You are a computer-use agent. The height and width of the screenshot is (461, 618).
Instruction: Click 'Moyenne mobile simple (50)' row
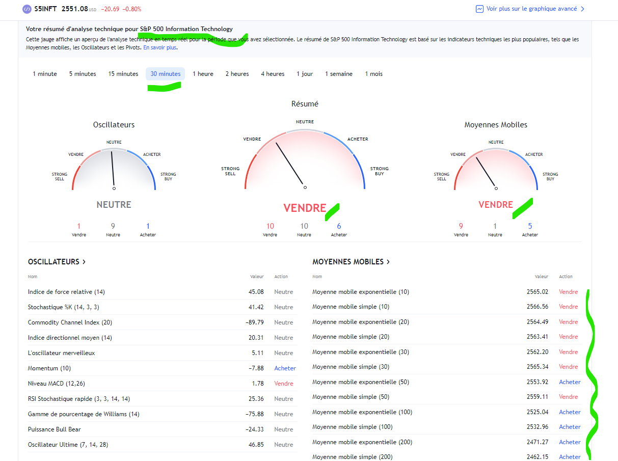pyautogui.click(x=447, y=397)
